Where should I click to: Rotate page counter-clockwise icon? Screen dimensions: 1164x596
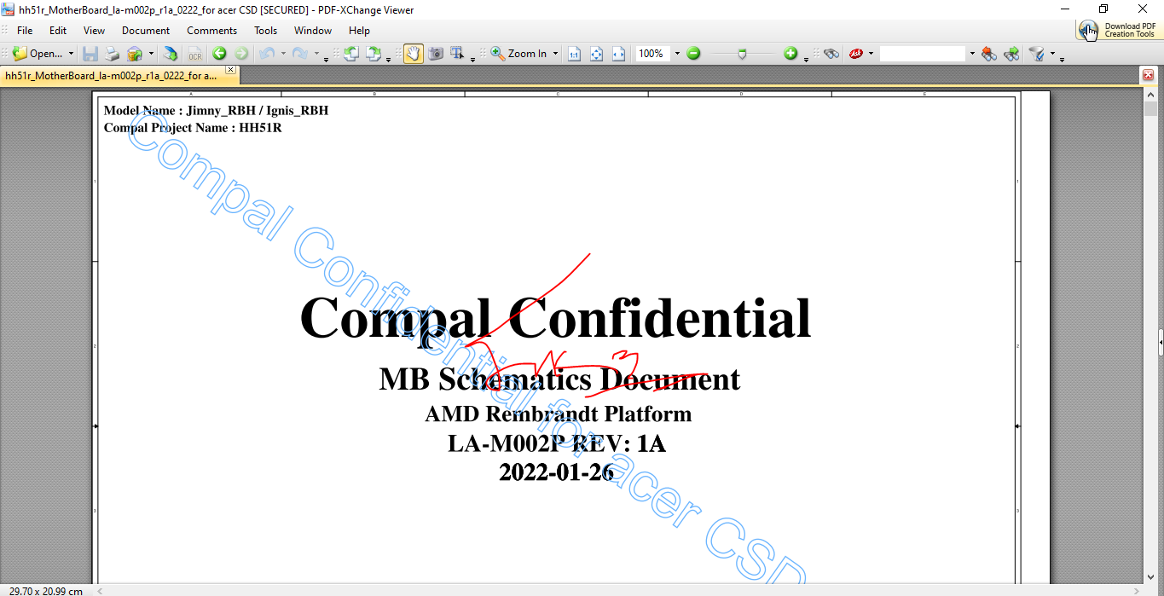350,54
